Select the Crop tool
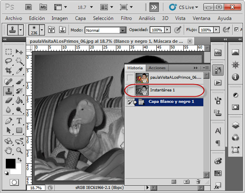245x193 pixels. (9, 71)
